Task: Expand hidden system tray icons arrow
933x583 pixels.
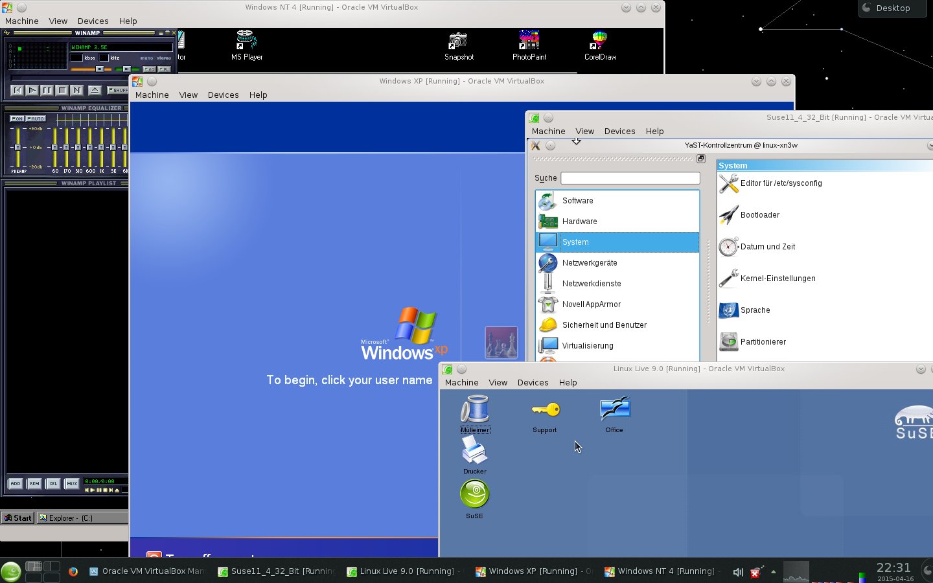Action: click(774, 572)
